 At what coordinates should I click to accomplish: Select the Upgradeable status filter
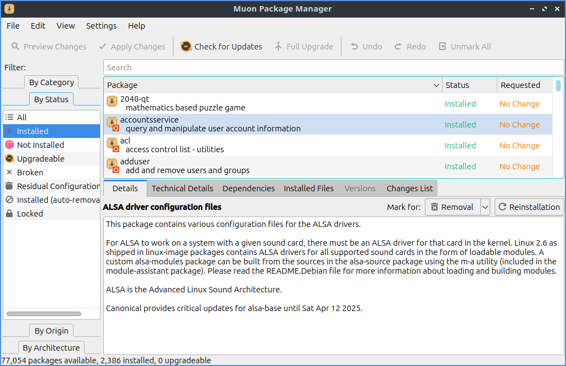tap(41, 159)
